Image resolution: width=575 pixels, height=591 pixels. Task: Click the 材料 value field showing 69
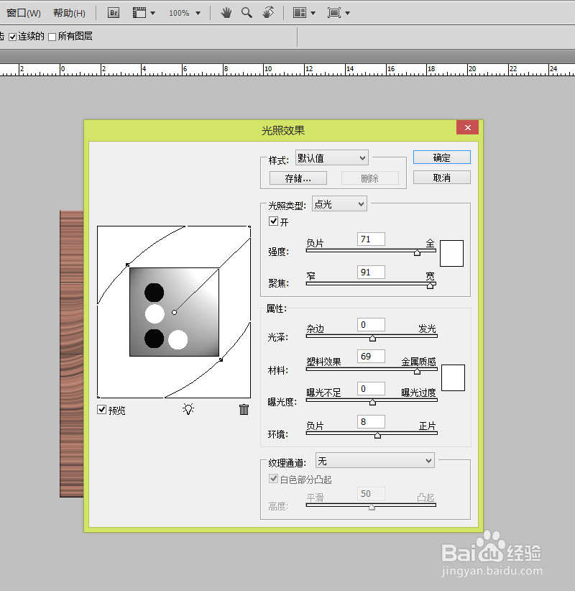pyautogui.click(x=371, y=356)
